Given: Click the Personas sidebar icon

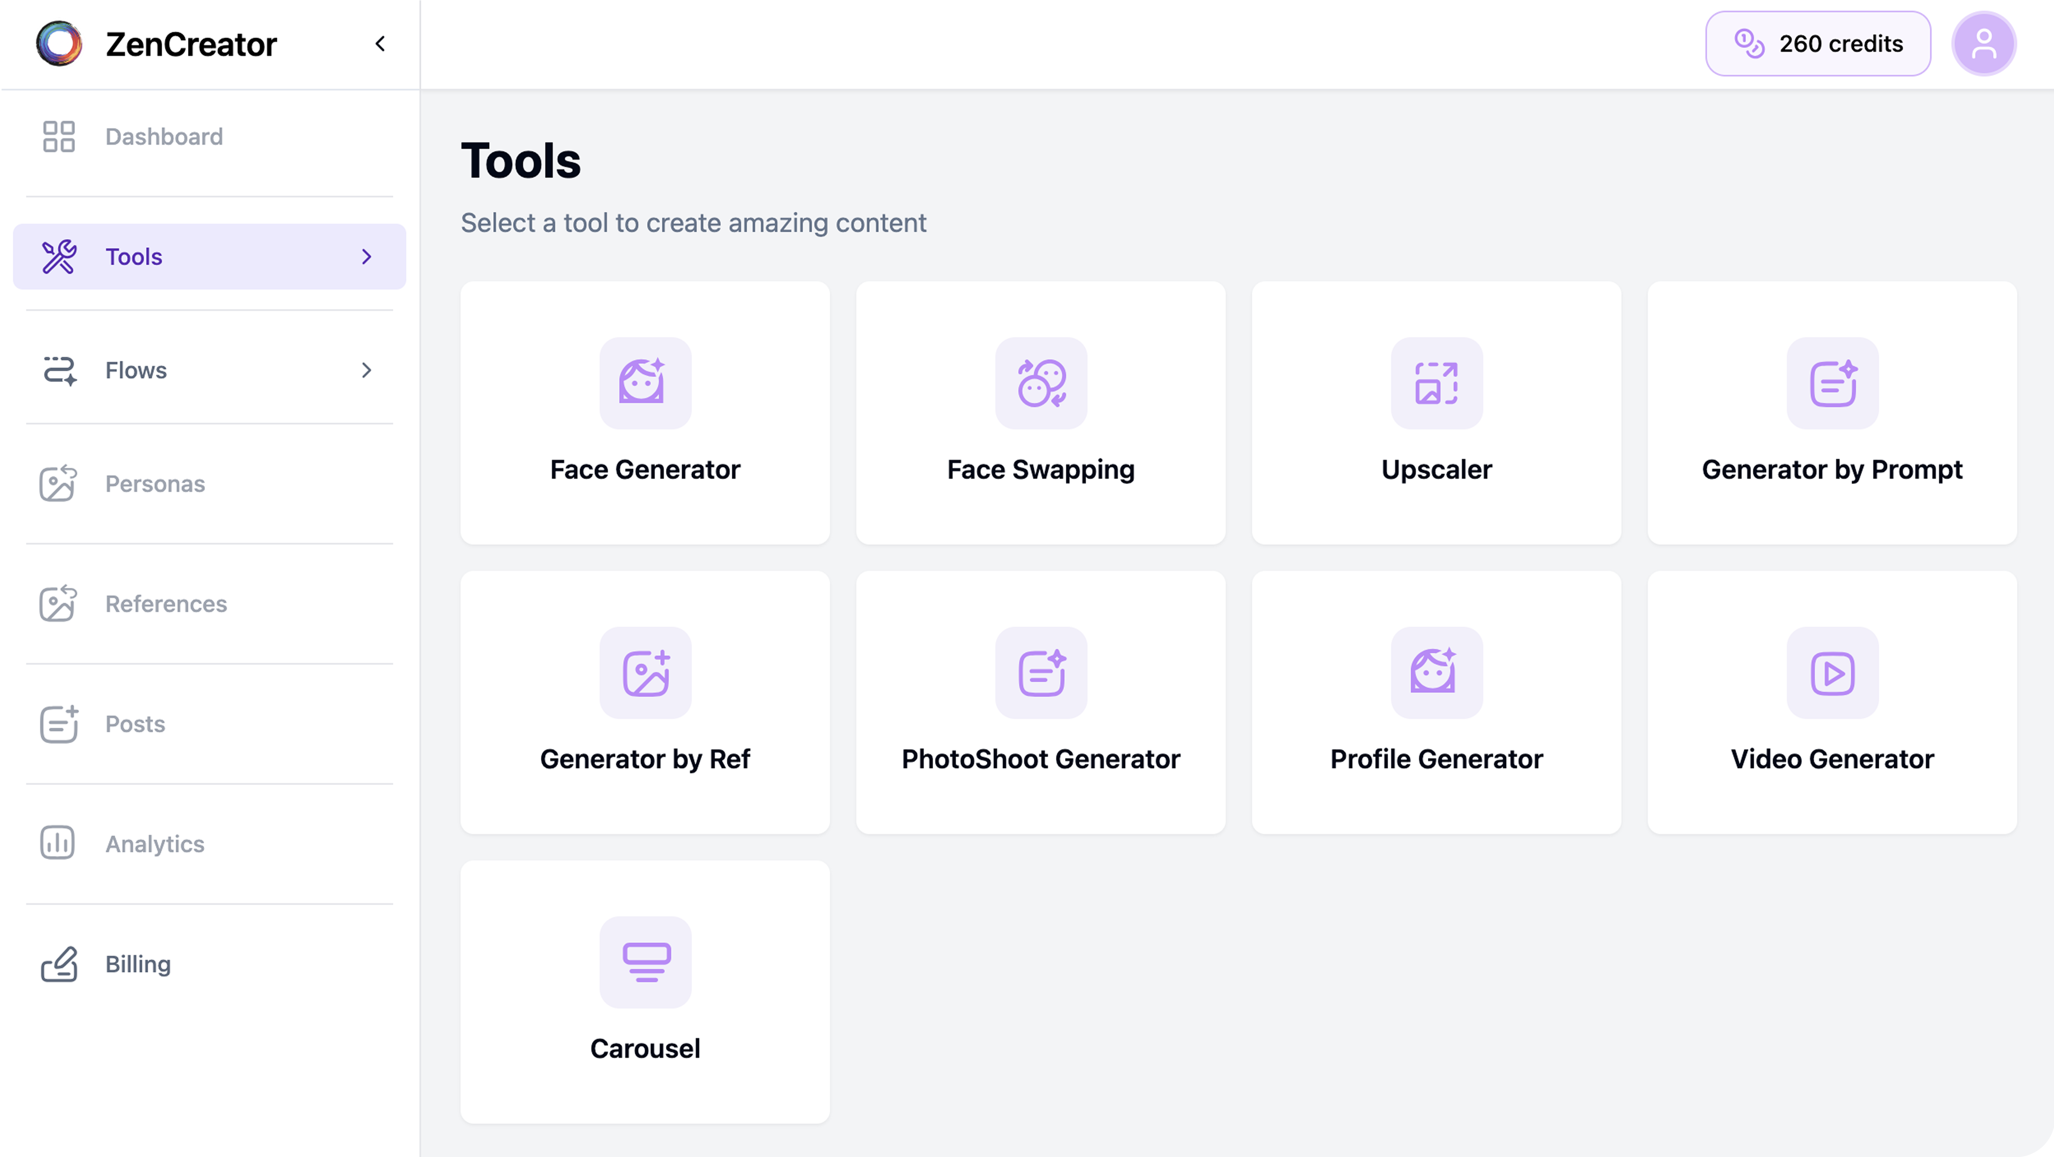Looking at the screenshot, I should pyautogui.click(x=58, y=483).
